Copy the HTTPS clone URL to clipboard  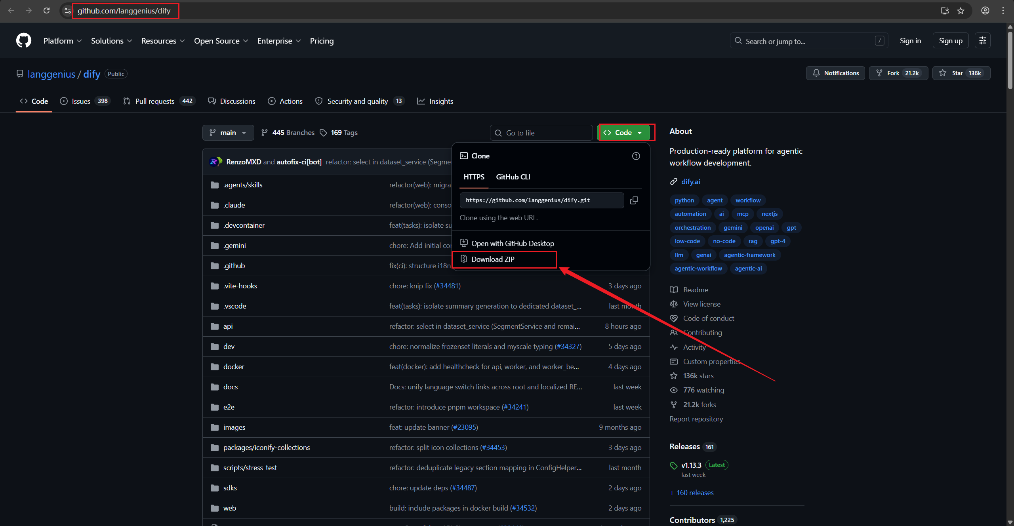pos(634,200)
